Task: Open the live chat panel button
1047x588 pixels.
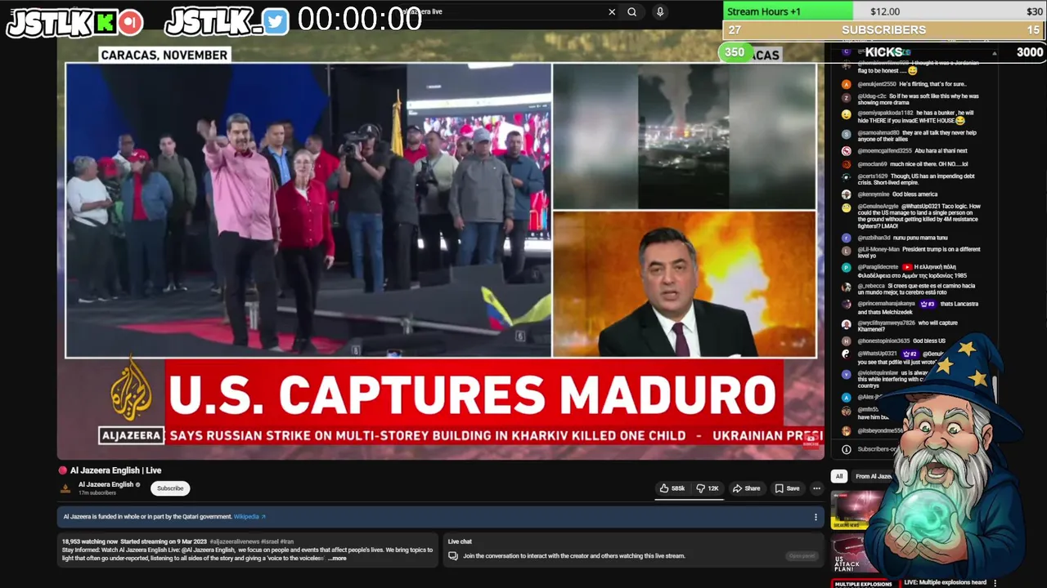Action: pos(802,556)
